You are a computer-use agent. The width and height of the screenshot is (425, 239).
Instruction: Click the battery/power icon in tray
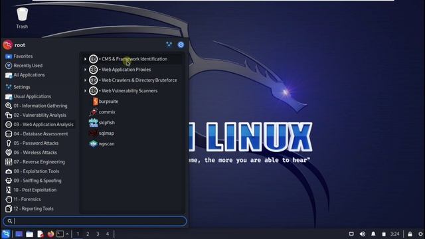tap(384, 234)
